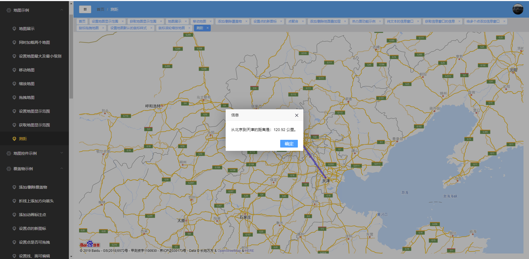Click location pin icon beside 测距
The width and height of the screenshot is (529, 259).
(14, 139)
